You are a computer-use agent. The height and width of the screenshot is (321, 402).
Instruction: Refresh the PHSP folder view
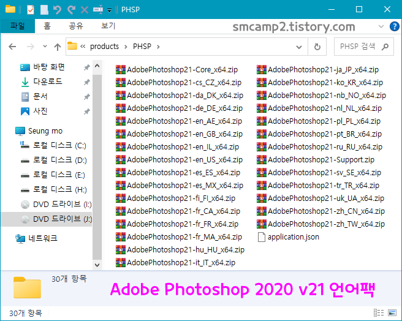point(317,47)
